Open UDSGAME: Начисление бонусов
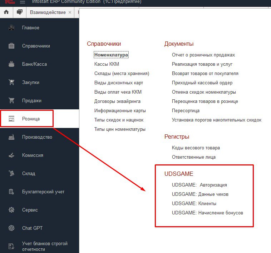 (207, 213)
